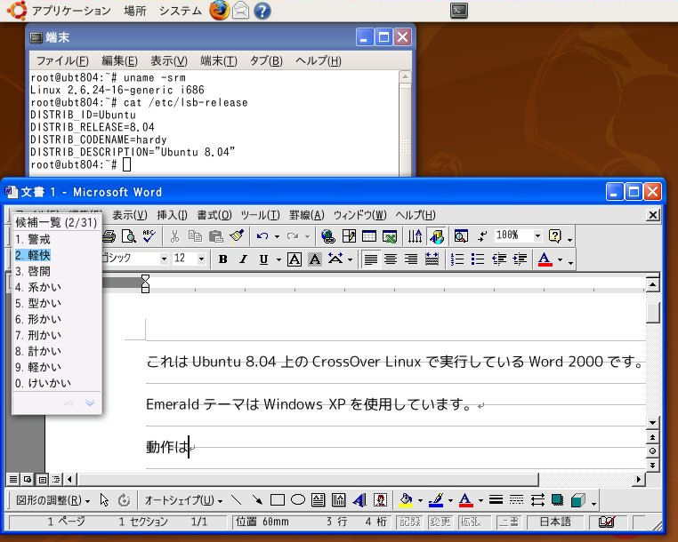Select the Rectangle drawing tool
The width and height of the screenshot is (678, 542).
[x=278, y=500]
